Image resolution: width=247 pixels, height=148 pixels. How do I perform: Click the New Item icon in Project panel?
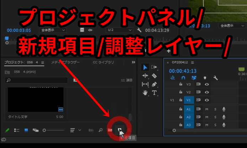[x=120, y=130]
